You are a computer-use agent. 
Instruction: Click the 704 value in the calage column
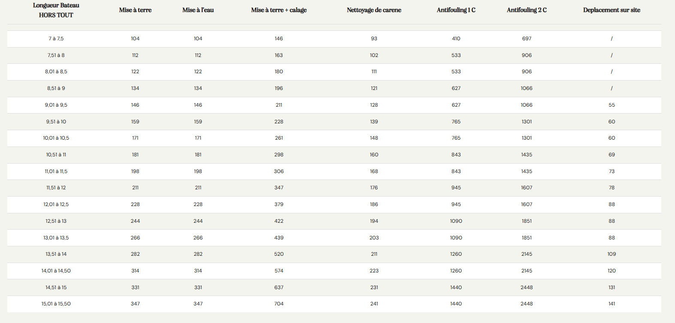(279, 304)
